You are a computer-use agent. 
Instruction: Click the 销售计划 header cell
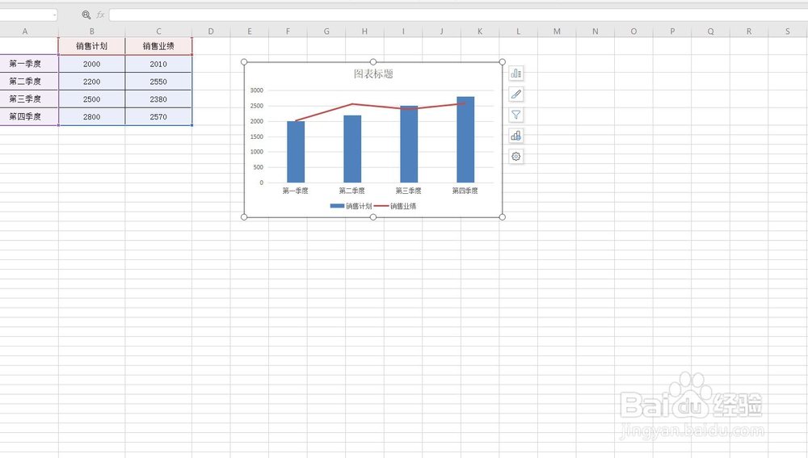click(92, 46)
